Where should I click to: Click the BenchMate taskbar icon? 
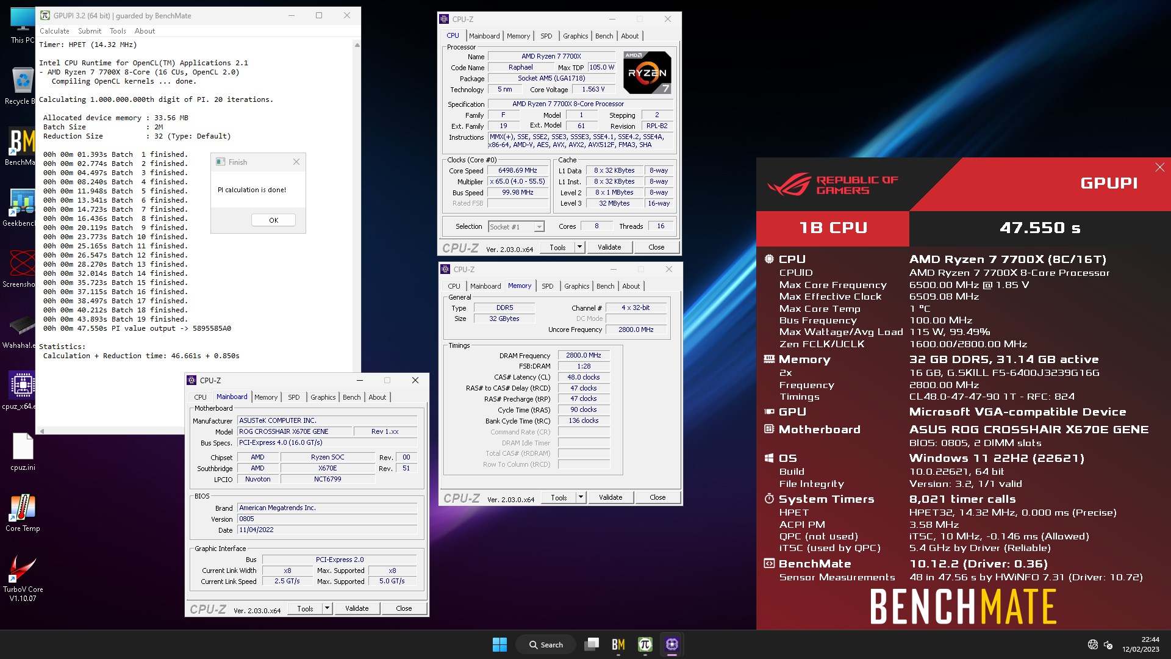tap(618, 644)
